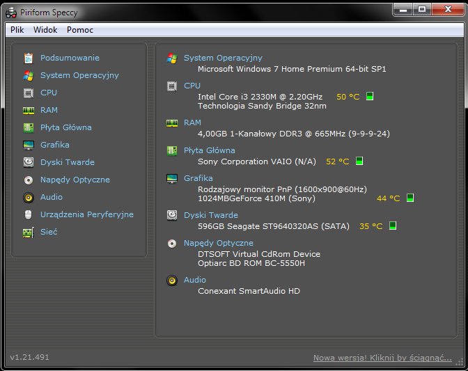Click the green temperature indicator beside 52 °C

(359, 161)
